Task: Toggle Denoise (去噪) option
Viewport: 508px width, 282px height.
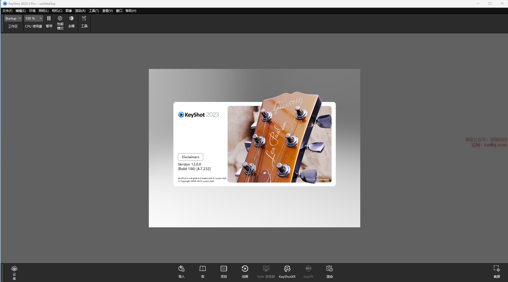Action: click(x=71, y=22)
